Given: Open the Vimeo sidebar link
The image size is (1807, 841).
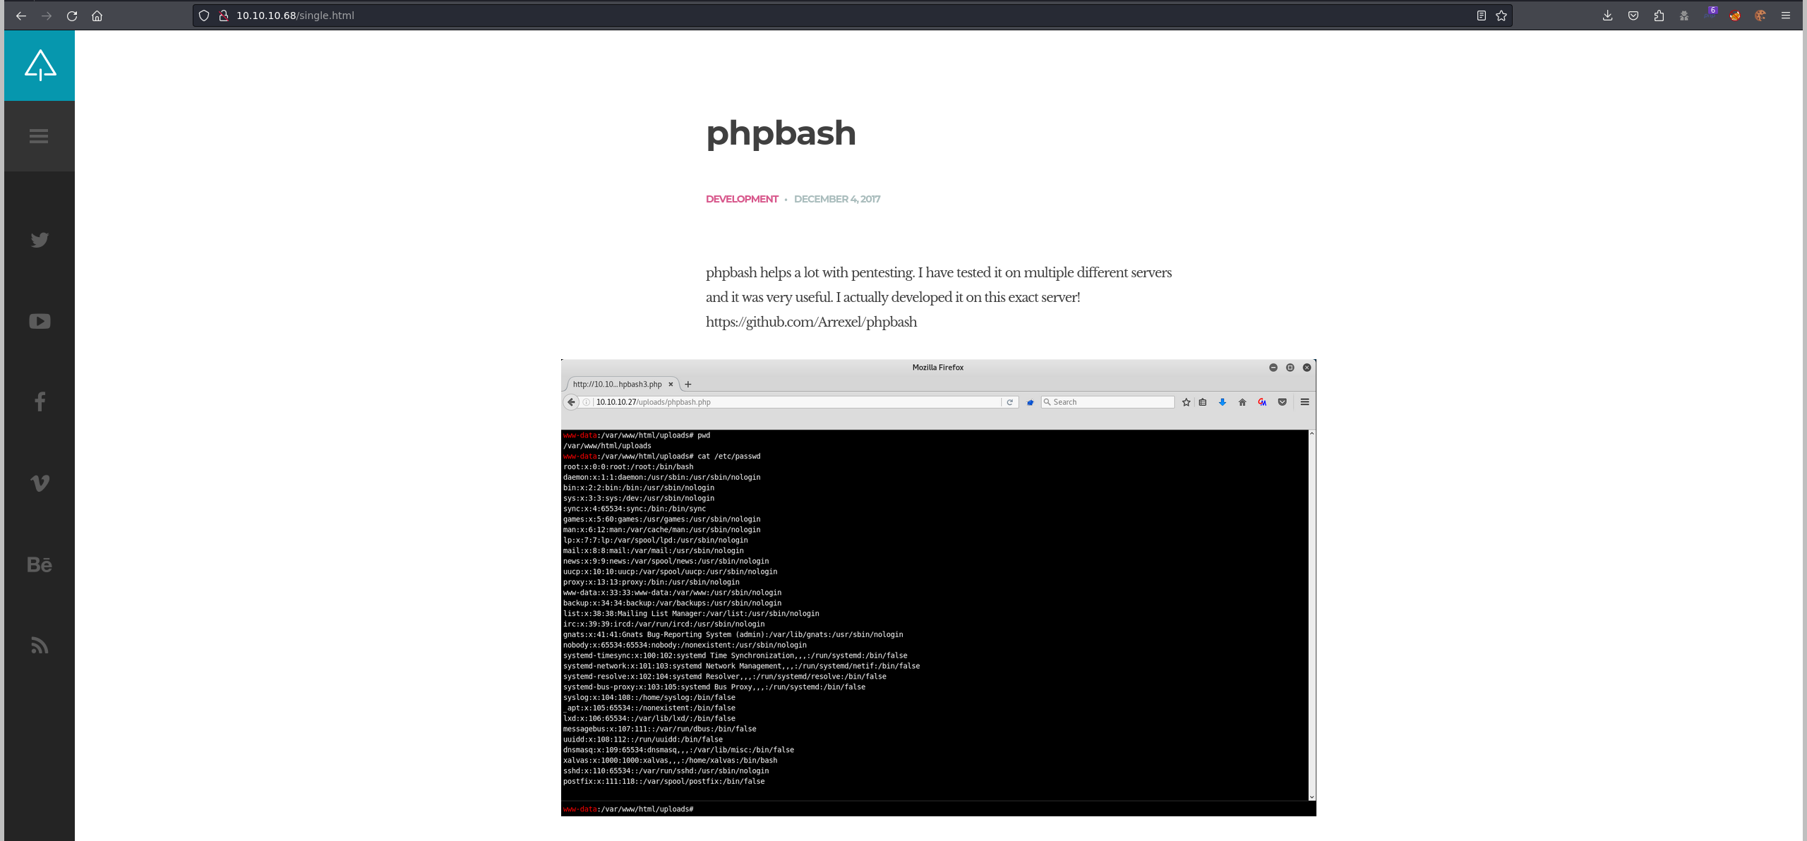Looking at the screenshot, I should (x=40, y=483).
